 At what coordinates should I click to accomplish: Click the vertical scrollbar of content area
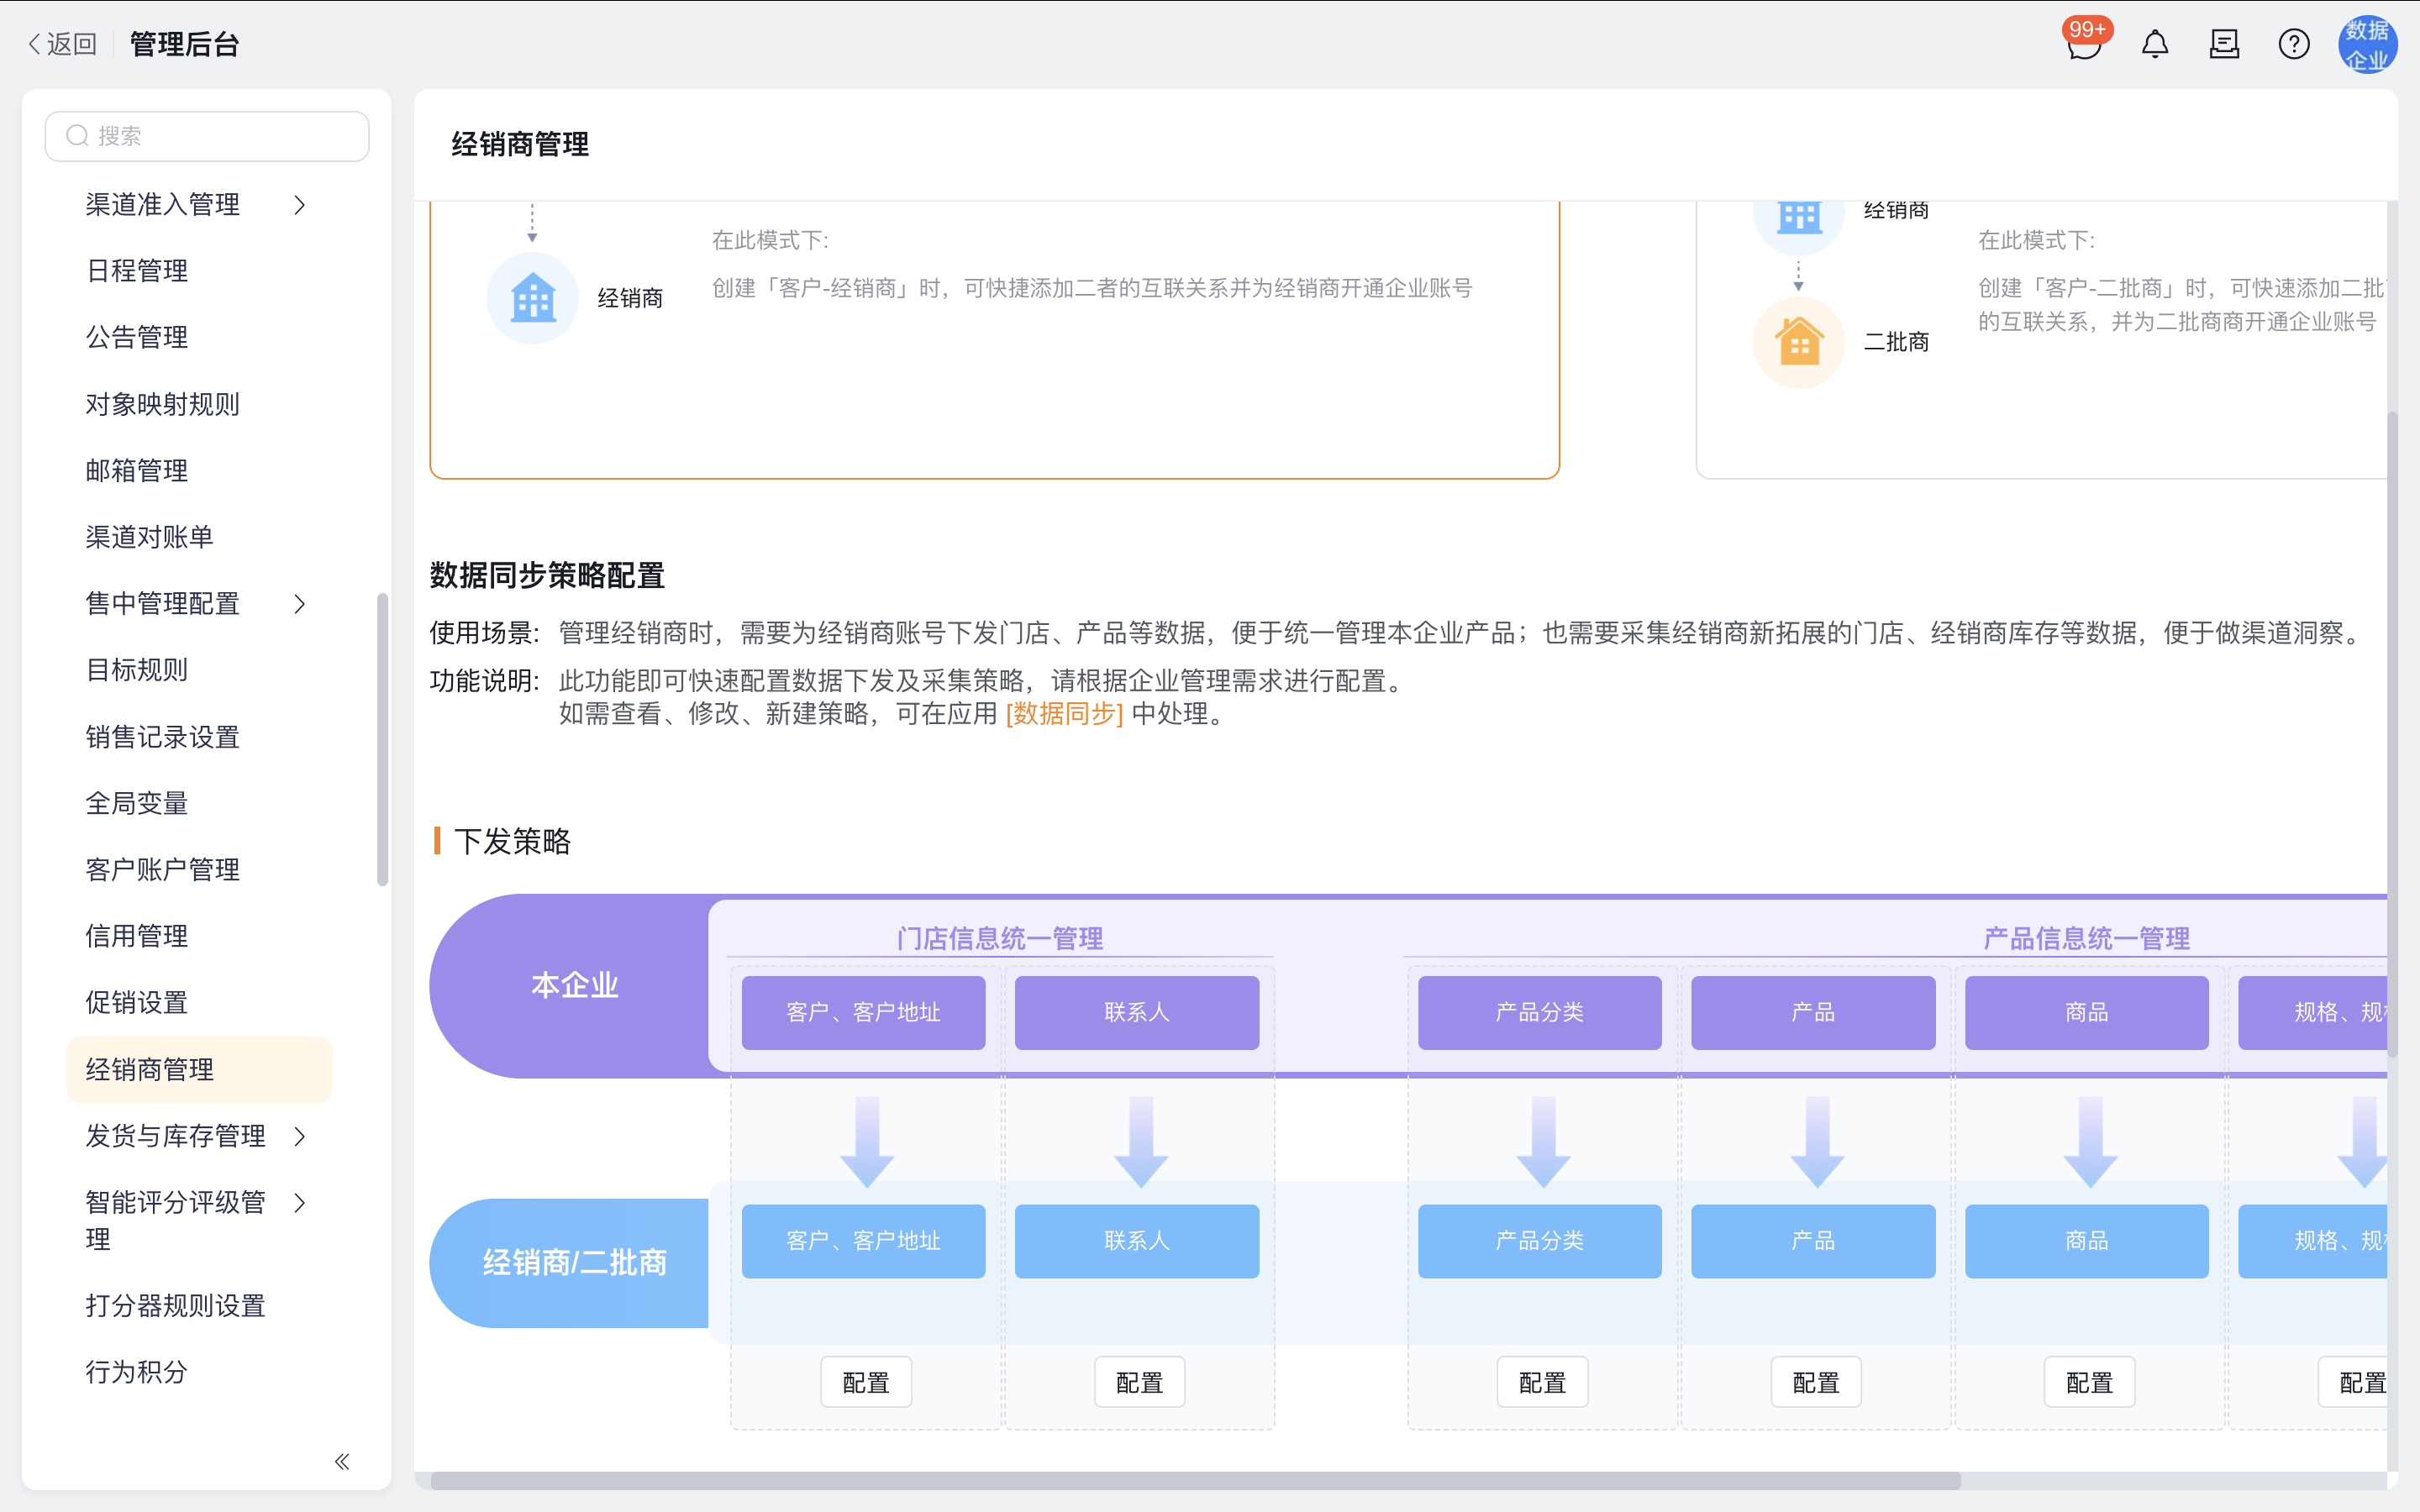[x=2392, y=735]
